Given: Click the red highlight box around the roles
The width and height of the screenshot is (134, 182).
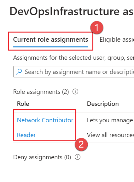Looking at the screenshot, I should pyautogui.click(x=45, y=125).
